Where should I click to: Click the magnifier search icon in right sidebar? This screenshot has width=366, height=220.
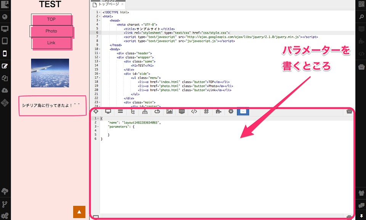click(361, 17)
